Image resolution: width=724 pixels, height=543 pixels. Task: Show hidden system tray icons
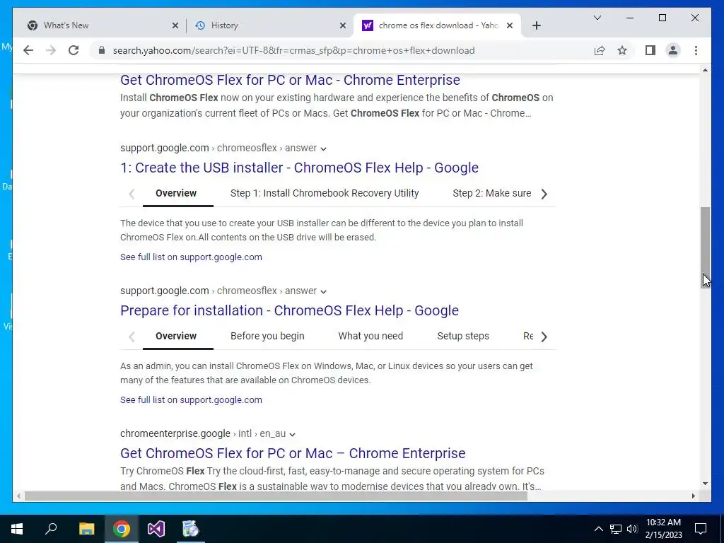pos(598,529)
